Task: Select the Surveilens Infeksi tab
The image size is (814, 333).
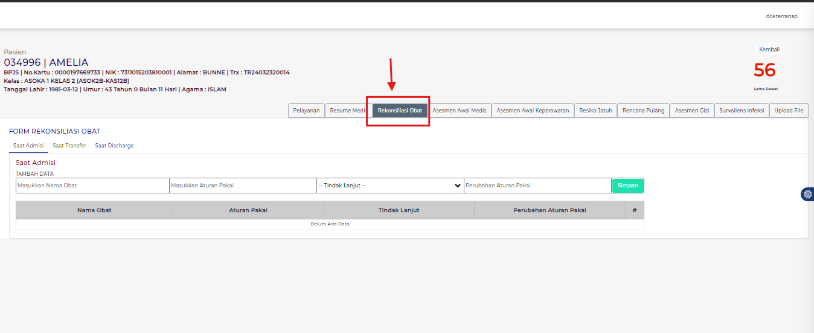Action: click(742, 111)
